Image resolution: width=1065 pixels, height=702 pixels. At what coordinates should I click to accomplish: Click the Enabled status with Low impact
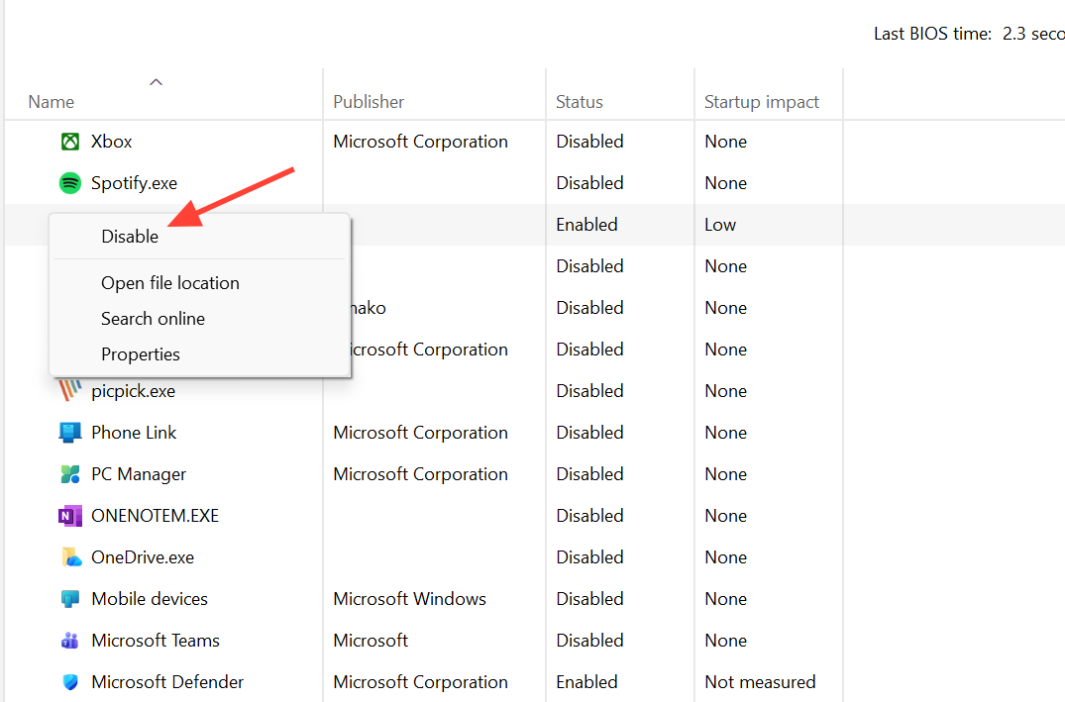(x=586, y=225)
